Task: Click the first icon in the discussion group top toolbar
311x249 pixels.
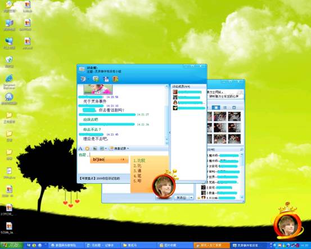Action: click(83, 79)
